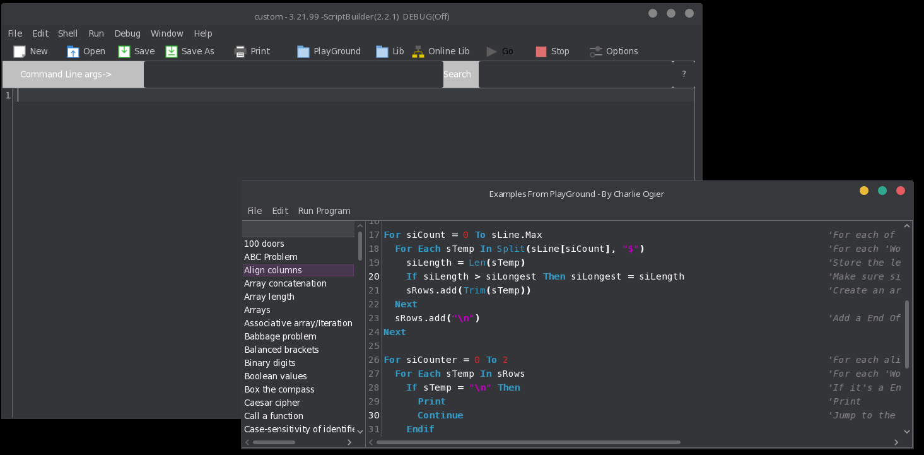The height and width of the screenshot is (455, 924).
Task: Click the question mark help button
Action: (x=684, y=74)
